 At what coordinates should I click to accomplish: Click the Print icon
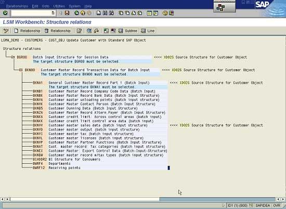tap(99, 13)
